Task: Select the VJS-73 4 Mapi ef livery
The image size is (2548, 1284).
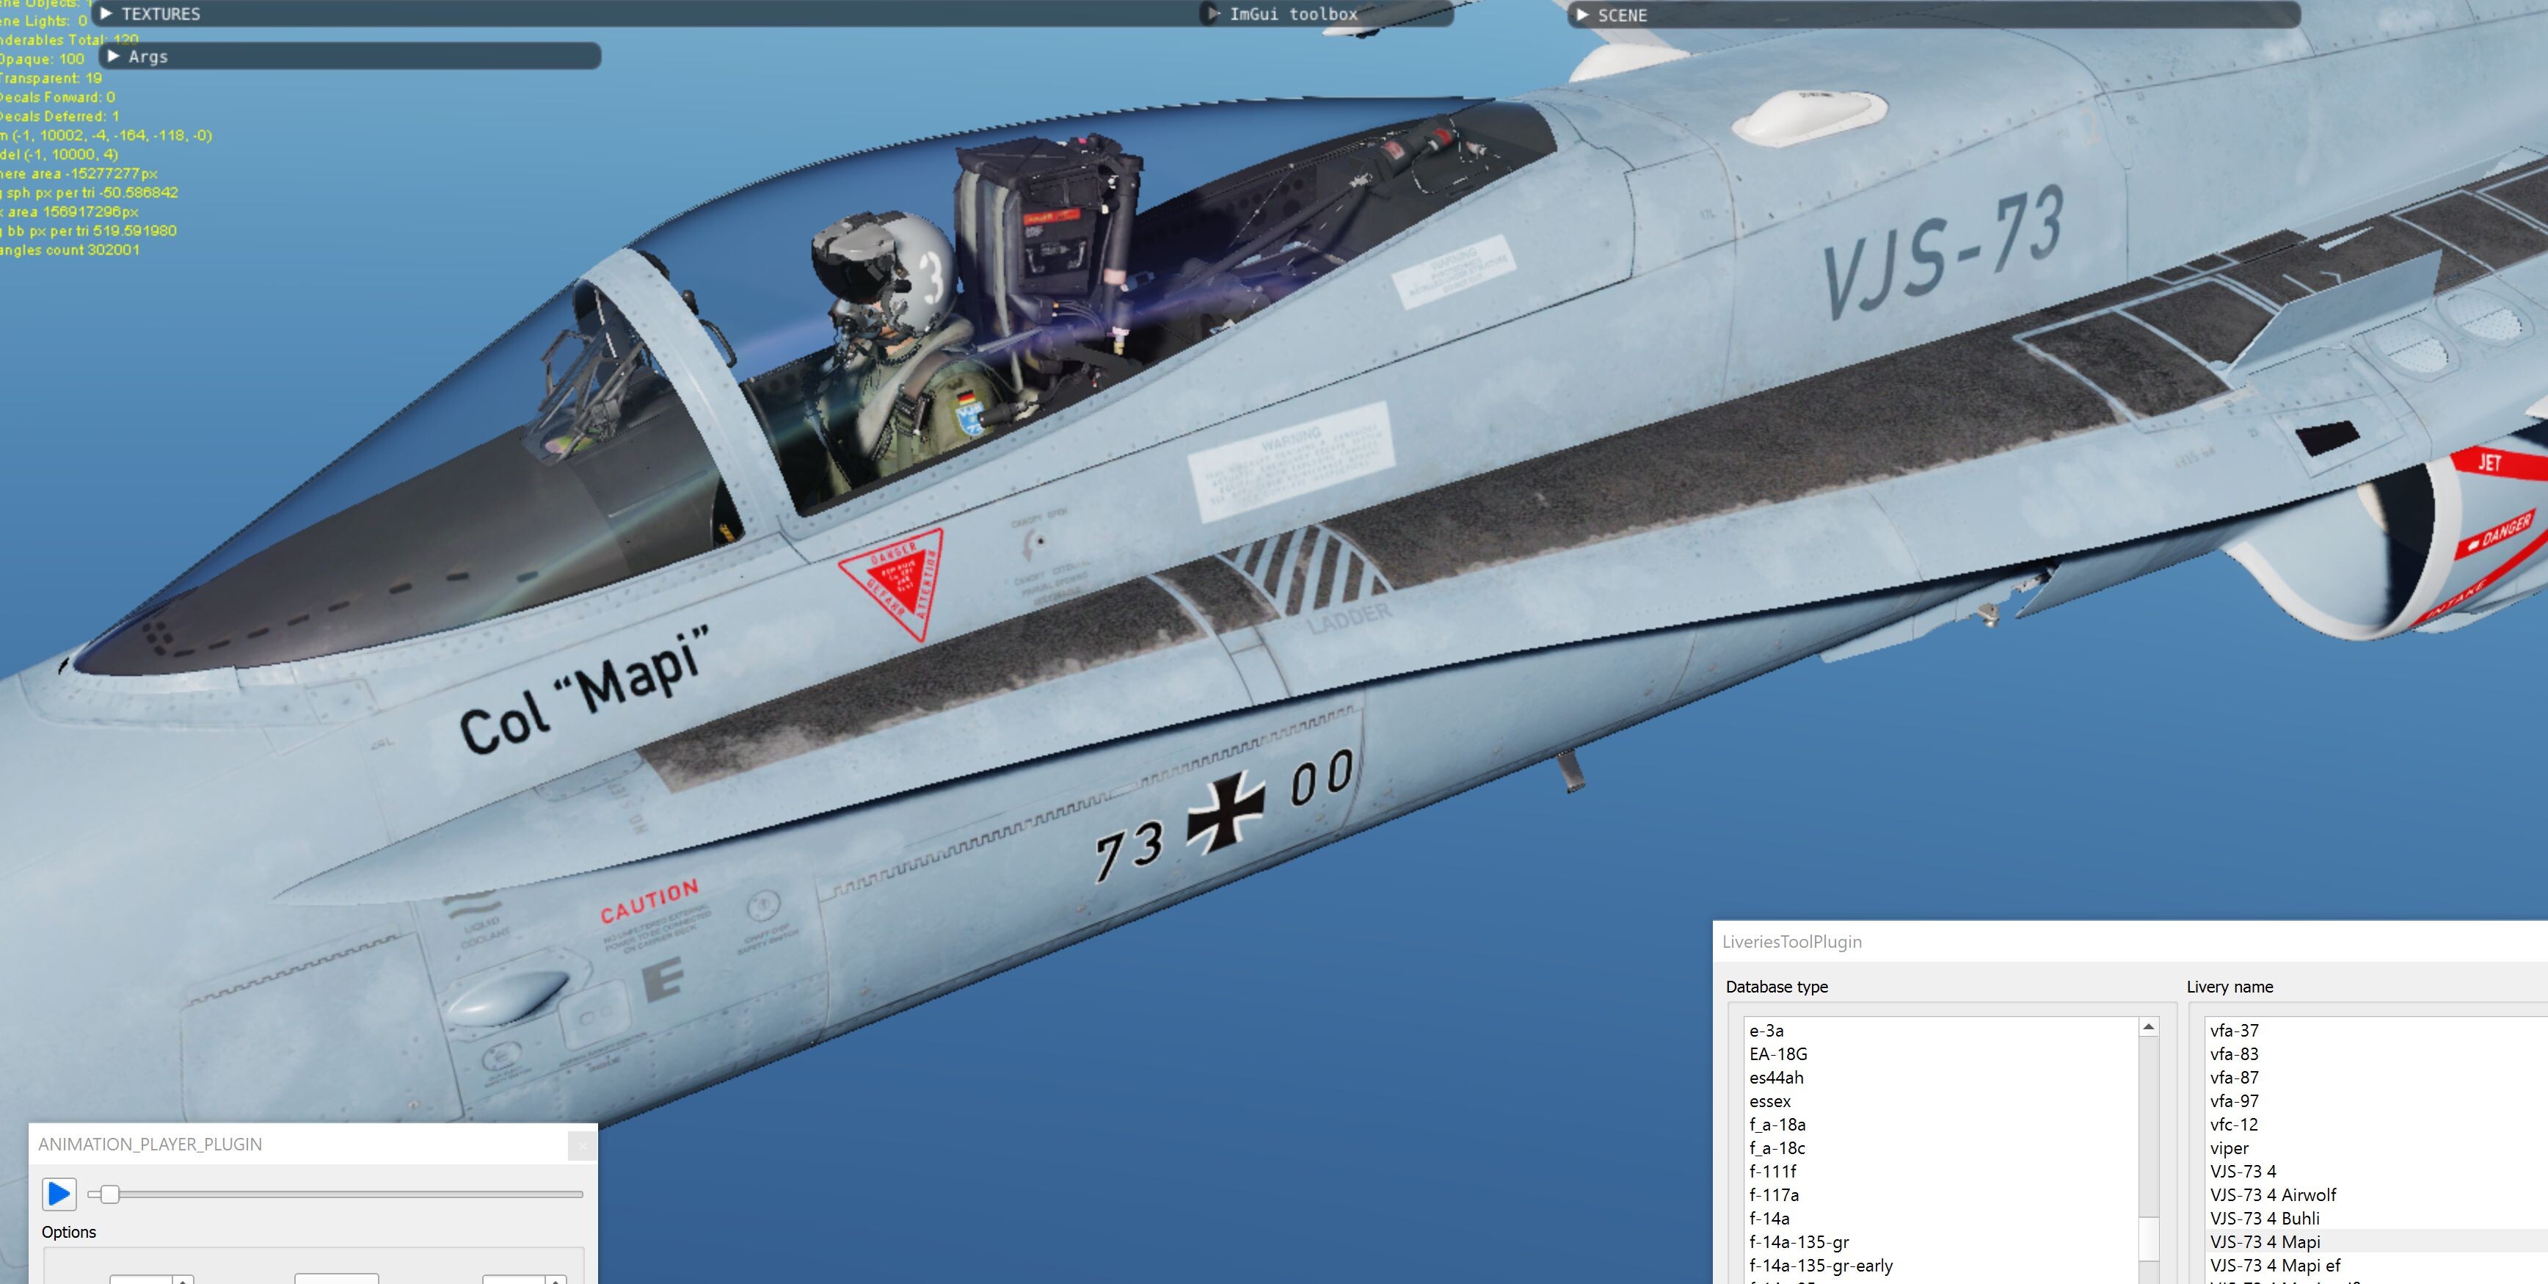Action: [2274, 1265]
